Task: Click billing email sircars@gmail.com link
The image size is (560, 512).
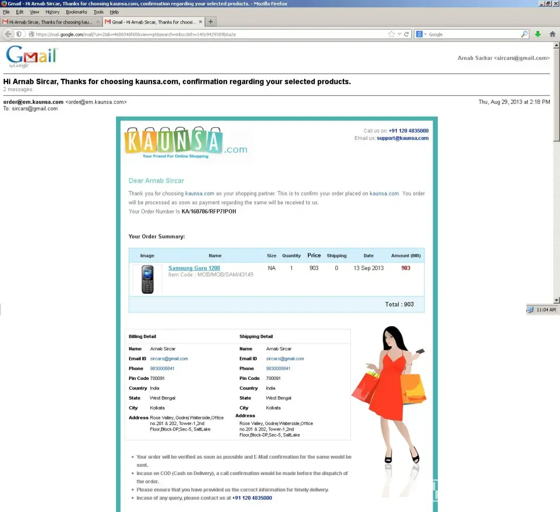Action: point(169,358)
